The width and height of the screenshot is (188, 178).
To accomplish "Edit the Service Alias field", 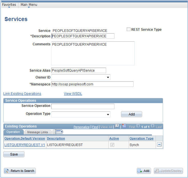I will click(79, 70).
